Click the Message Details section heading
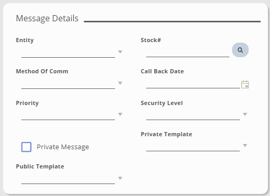This screenshot has width=270, height=196. point(47,18)
